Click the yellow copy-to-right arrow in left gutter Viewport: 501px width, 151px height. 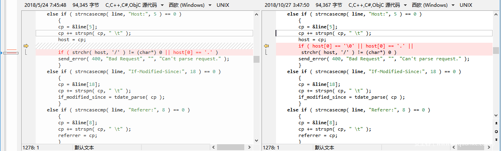click(x=26, y=46)
